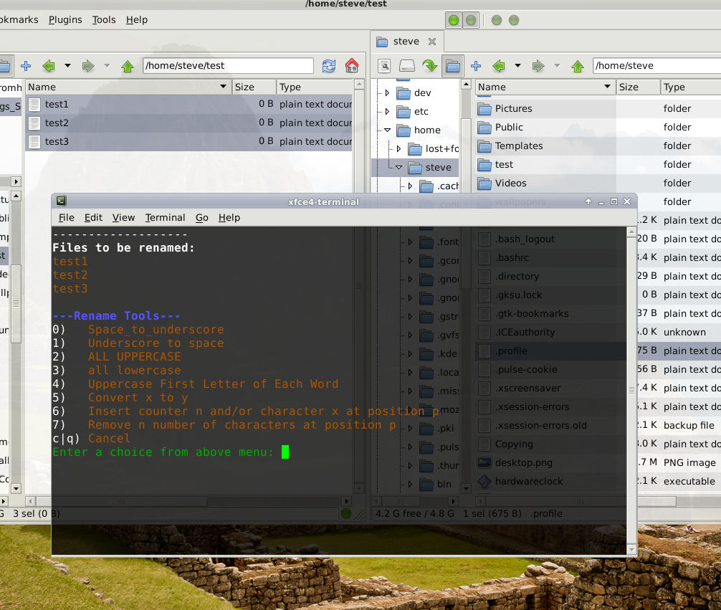The height and width of the screenshot is (610, 721).
Task: Click the terminal scrollbar's up arrow
Action: click(x=631, y=232)
